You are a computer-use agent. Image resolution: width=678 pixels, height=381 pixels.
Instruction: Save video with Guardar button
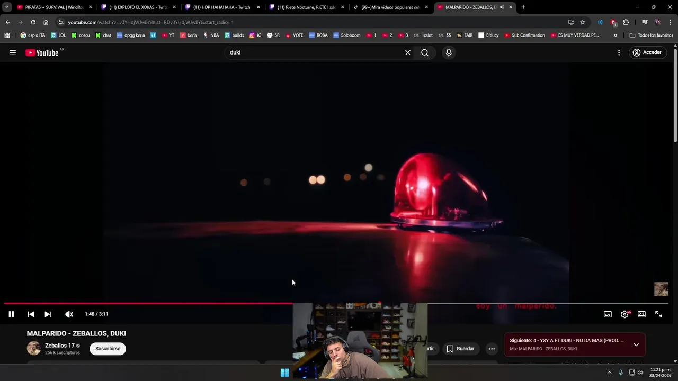(x=460, y=349)
